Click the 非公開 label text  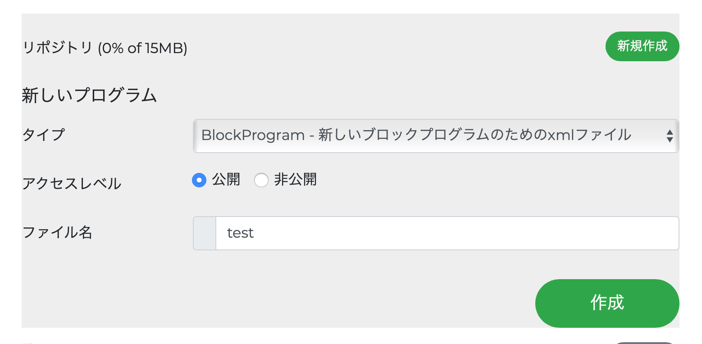coord(295,180)
